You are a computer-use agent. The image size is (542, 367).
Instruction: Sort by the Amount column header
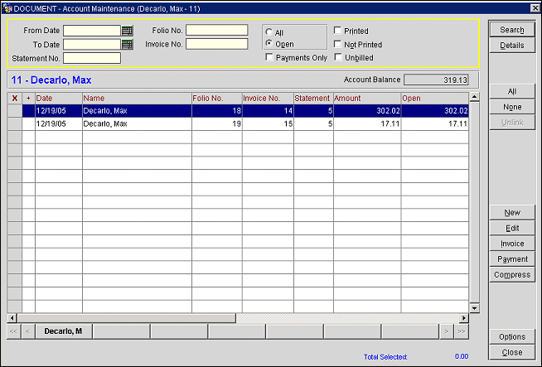(x=366, y=98)
